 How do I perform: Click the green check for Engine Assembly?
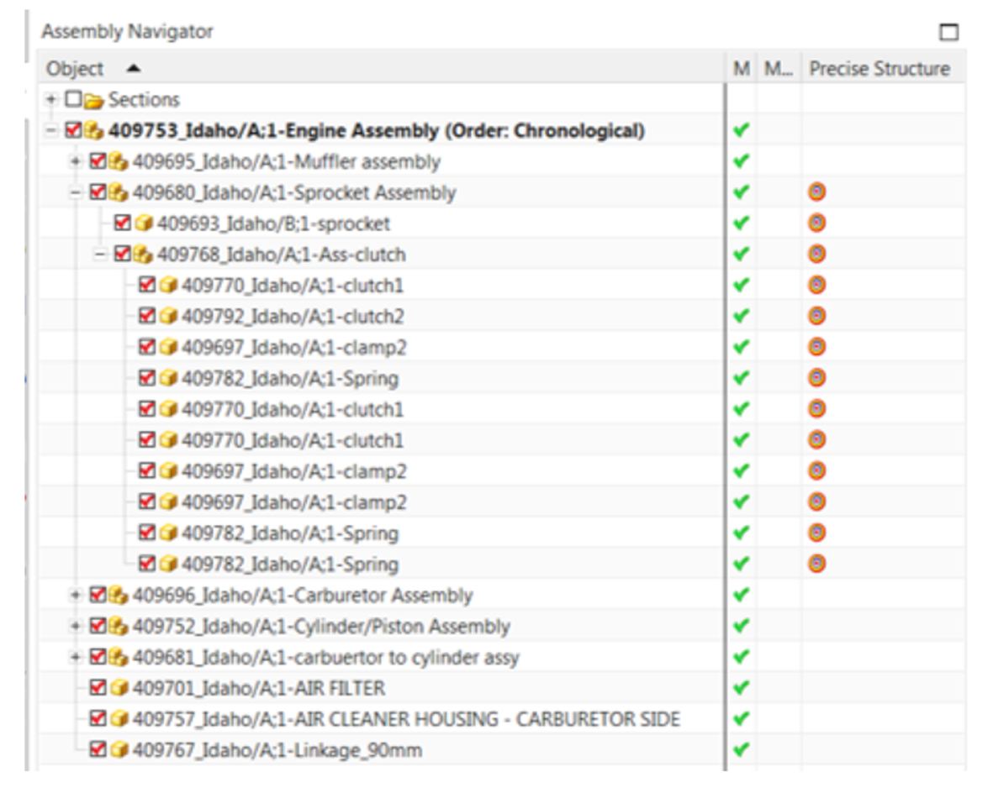click(742, 130)
